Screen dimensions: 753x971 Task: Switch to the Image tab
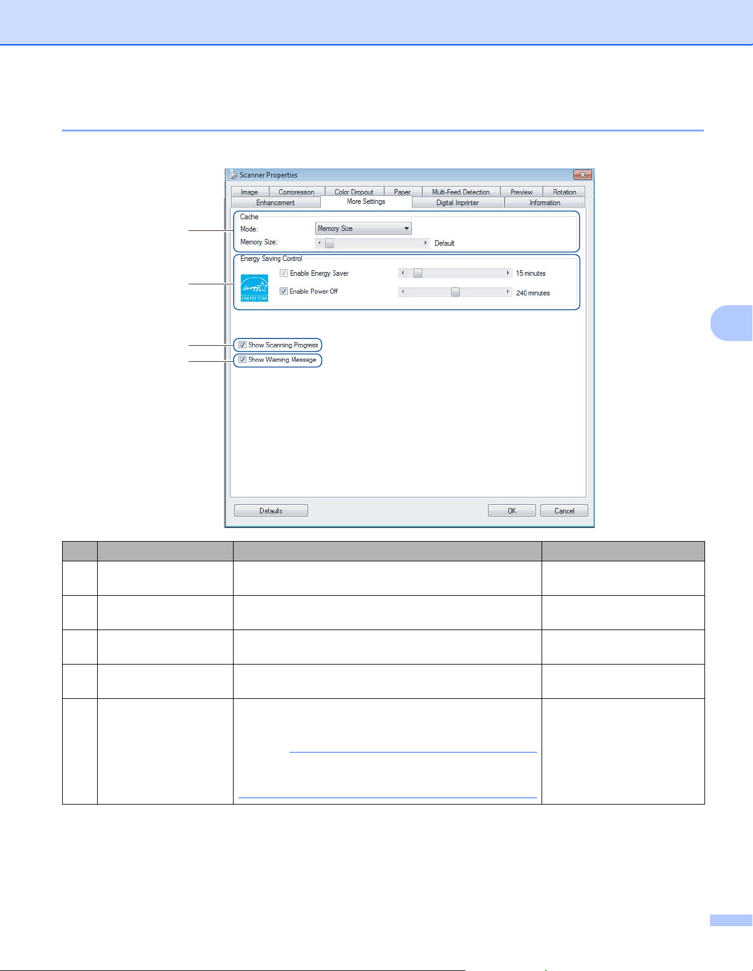click(250, 192)
